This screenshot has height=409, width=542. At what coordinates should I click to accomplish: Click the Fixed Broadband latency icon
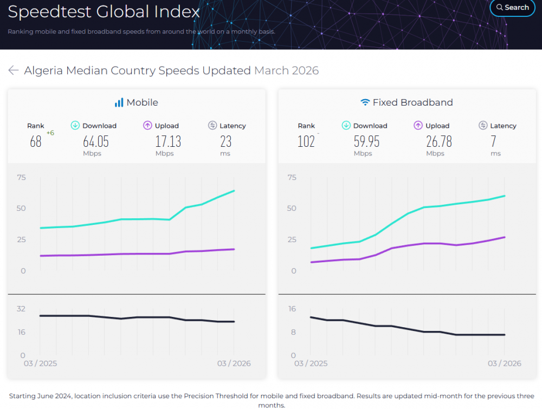click(x=483, y=126)
